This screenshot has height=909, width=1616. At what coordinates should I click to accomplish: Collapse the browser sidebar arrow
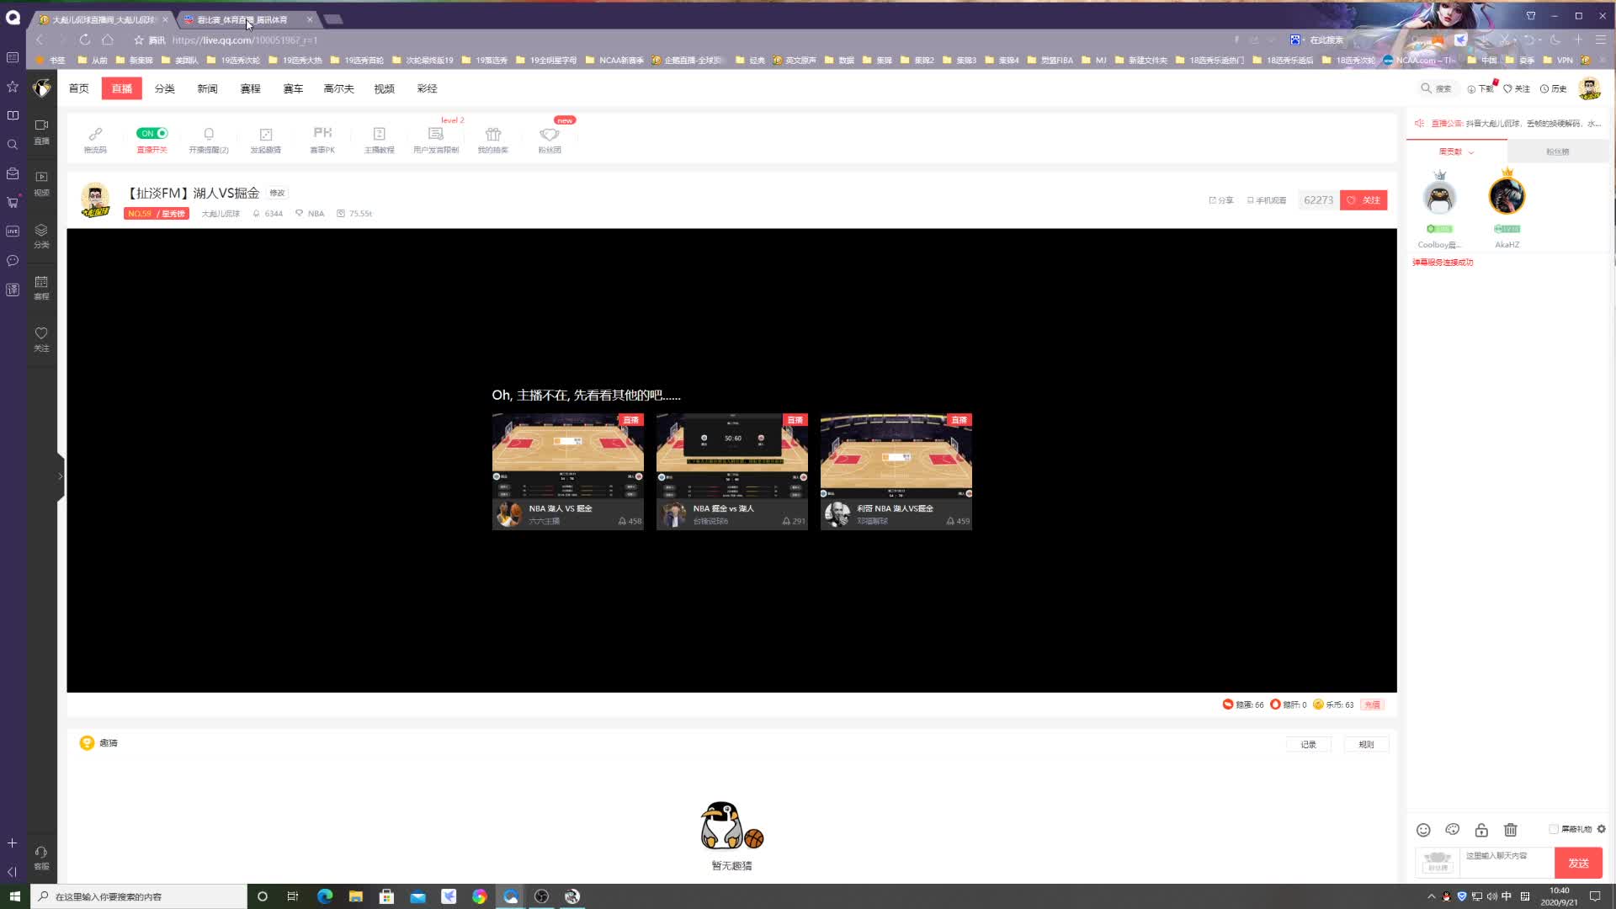[12, 872]
